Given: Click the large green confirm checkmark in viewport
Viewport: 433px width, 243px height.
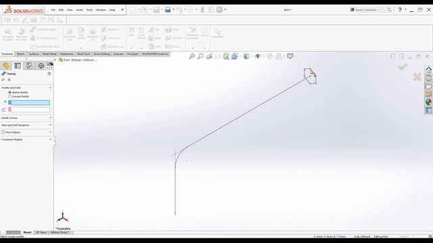Looking at the screenshot, I should pyautogui.click(x=403, y=67).
